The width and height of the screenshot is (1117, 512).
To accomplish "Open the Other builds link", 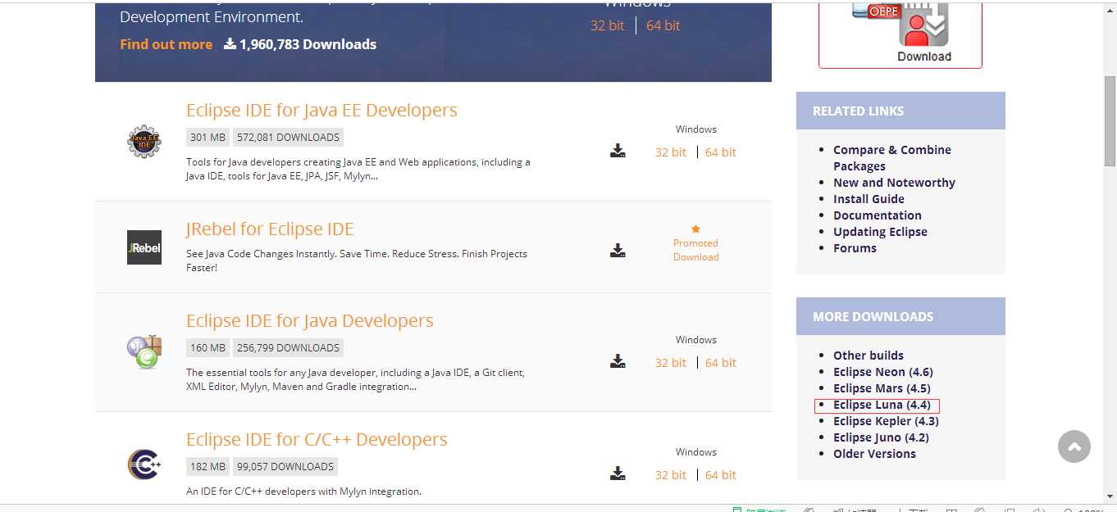I will (x=869, y=355).
